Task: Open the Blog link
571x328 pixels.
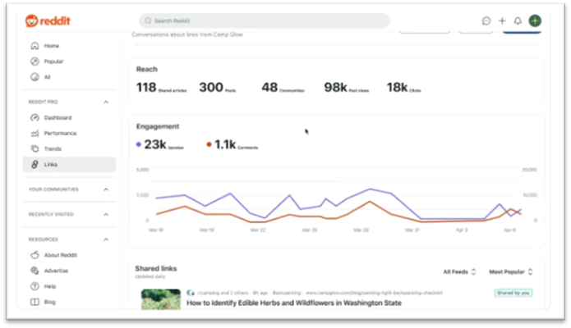Action: (69, 302)
